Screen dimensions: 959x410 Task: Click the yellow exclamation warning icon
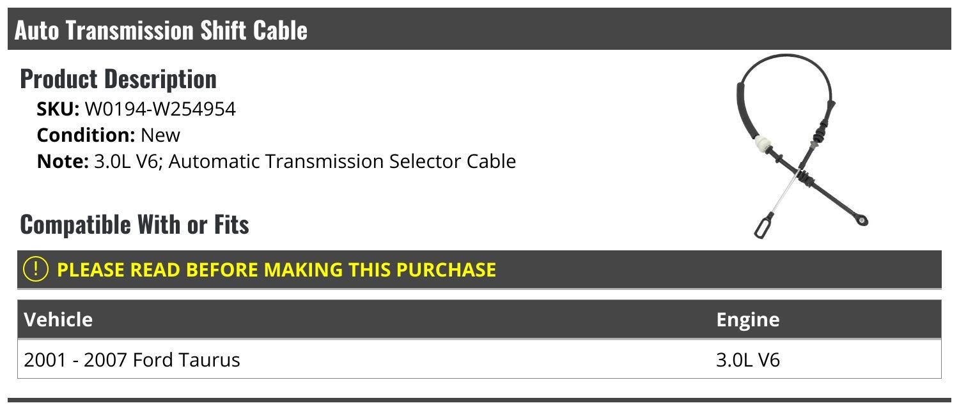click(x=36, y=270)
